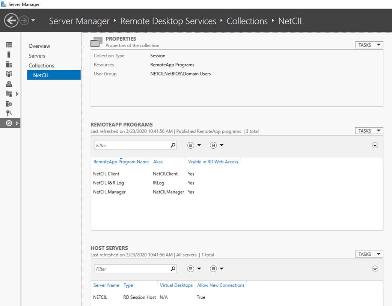Expand the RemoteApp Programs filter chevron
The width and height of the screenshot is (392, 306).
click(375, 145)
